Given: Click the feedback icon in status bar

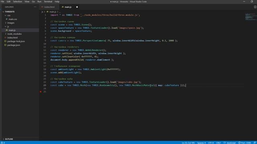Looking at the screenshot, I should click(x=255, y=143).
